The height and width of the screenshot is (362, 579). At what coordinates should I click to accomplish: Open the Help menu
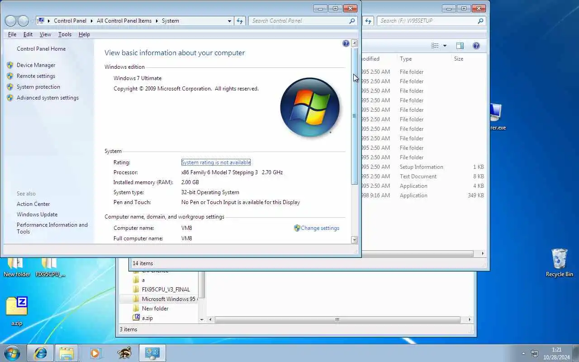[84, 34]
